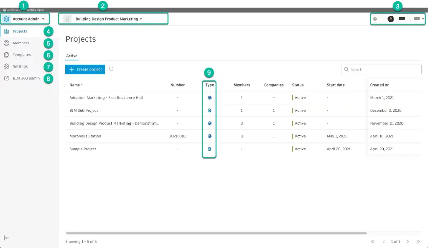428x248 pixels.
Task: Open Building Design Product Marketing - Demonstrati.. project
Action: point(114,124)
